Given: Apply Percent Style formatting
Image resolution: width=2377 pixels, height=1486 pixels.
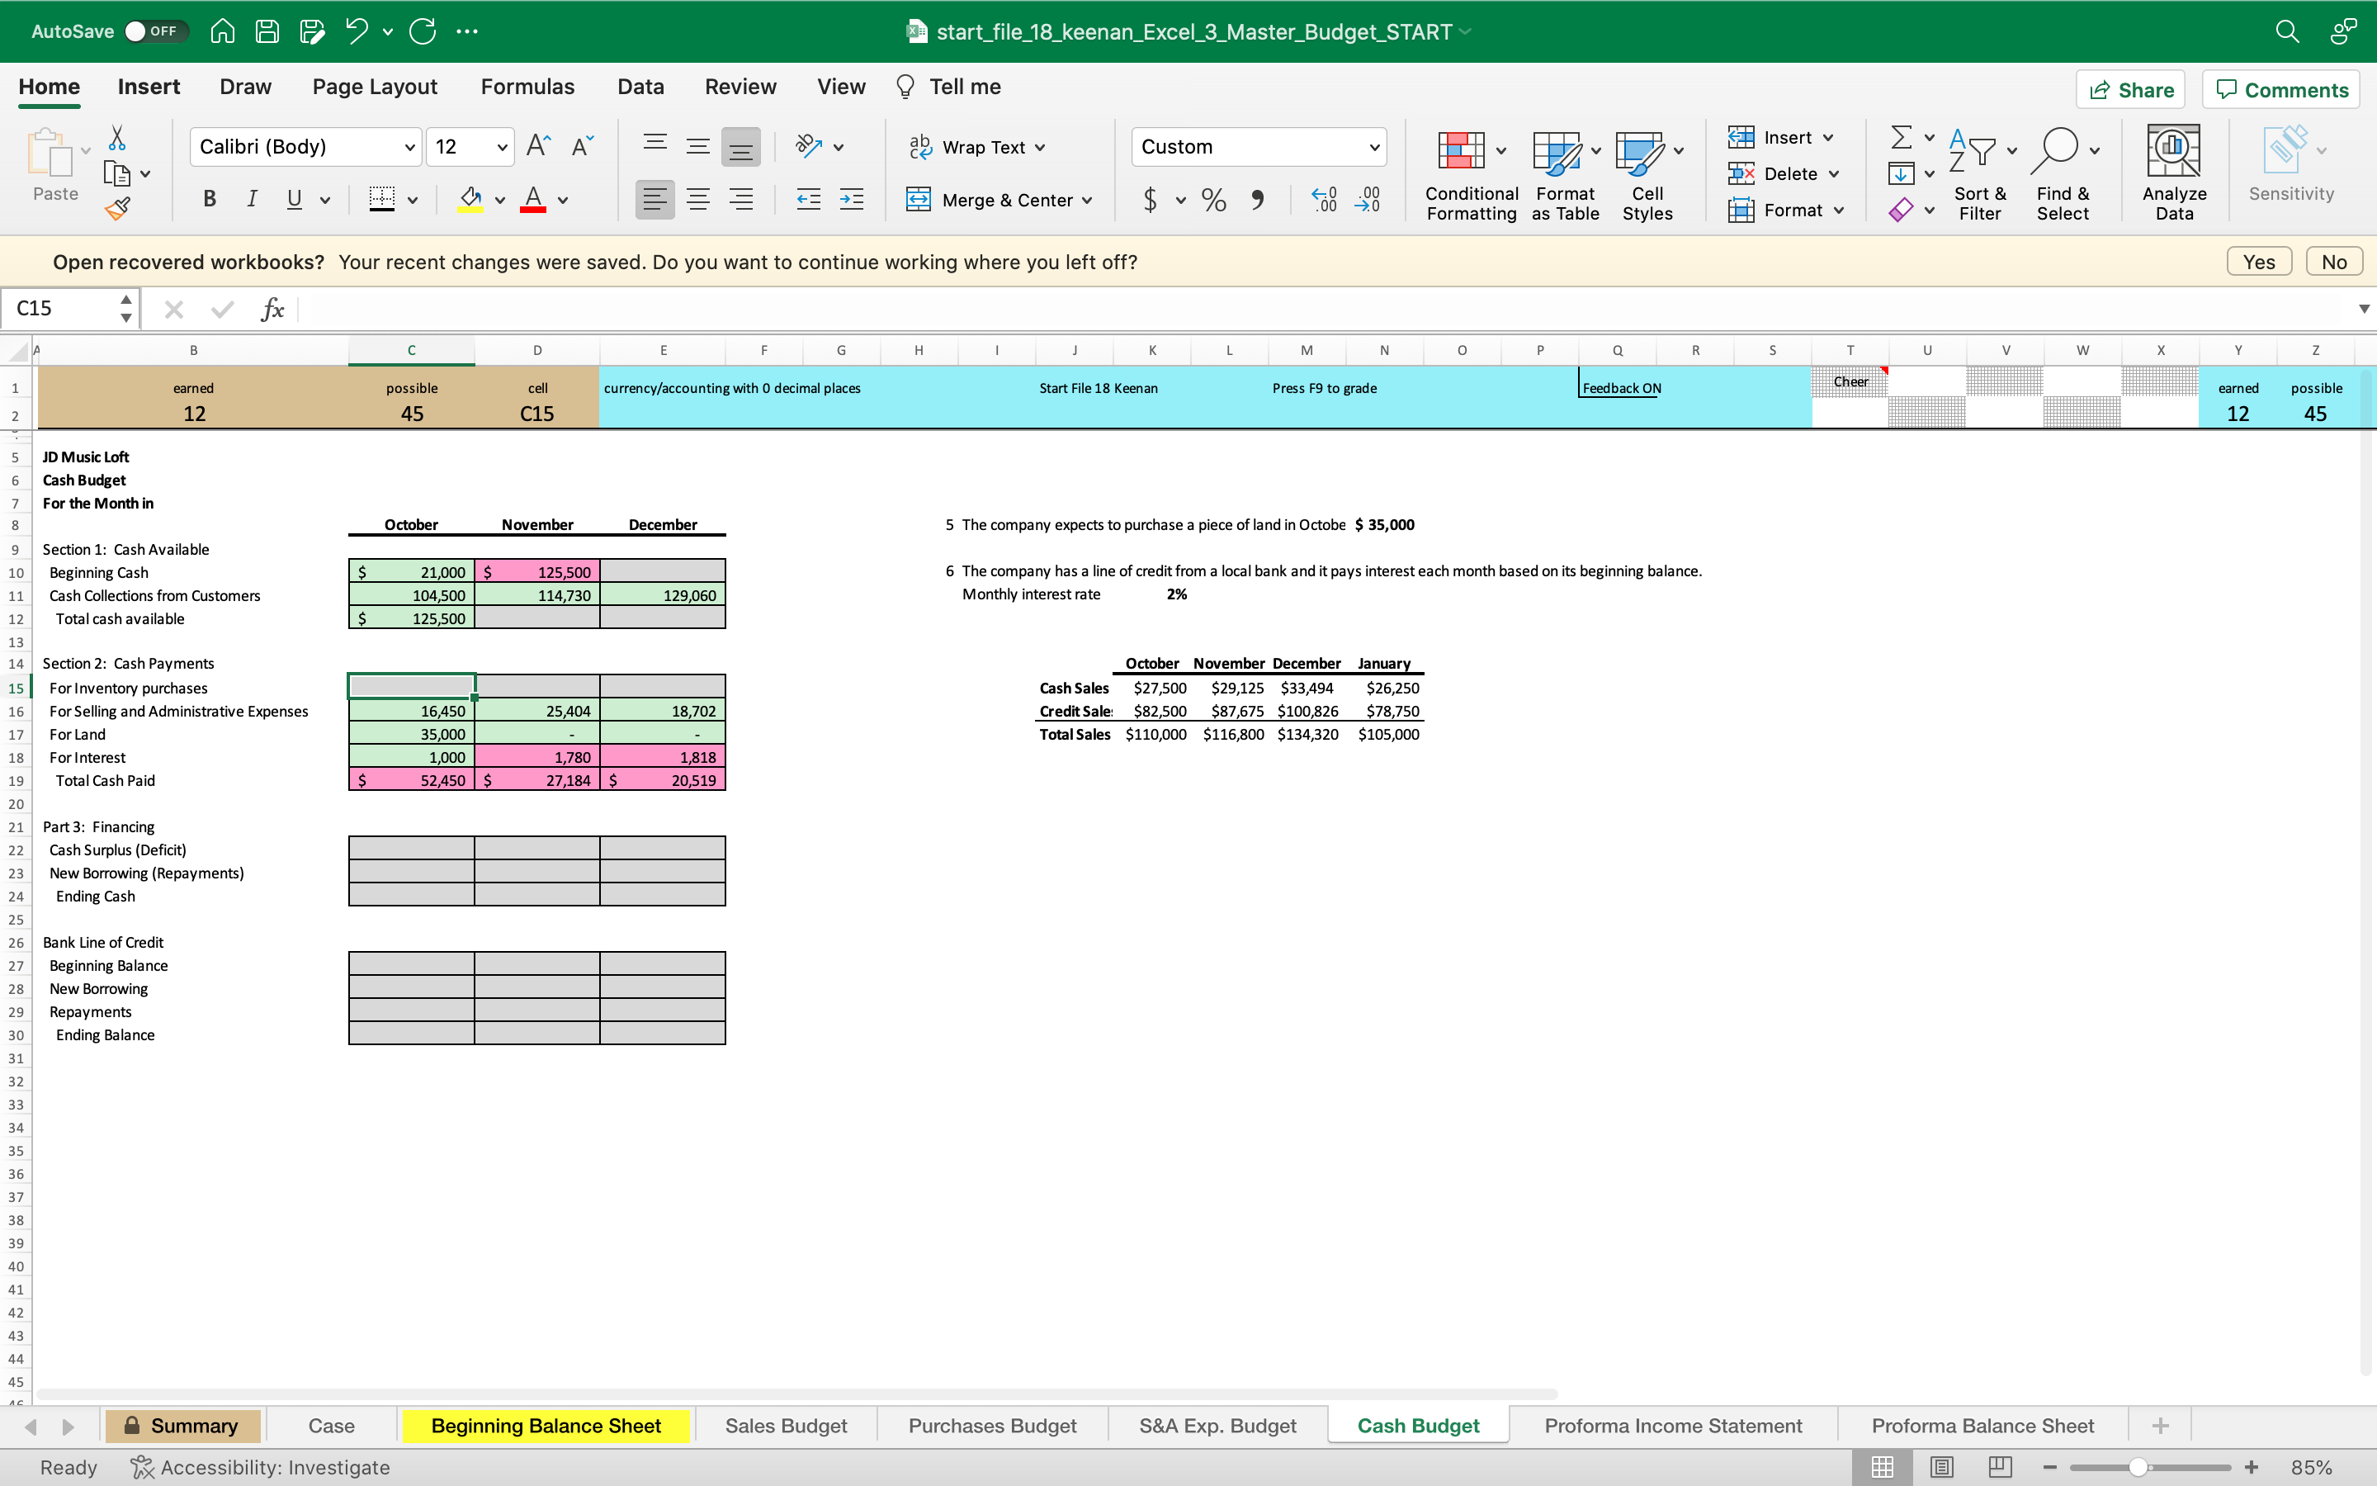Looking at the screenshot, I should click(x=1213, y=200).
